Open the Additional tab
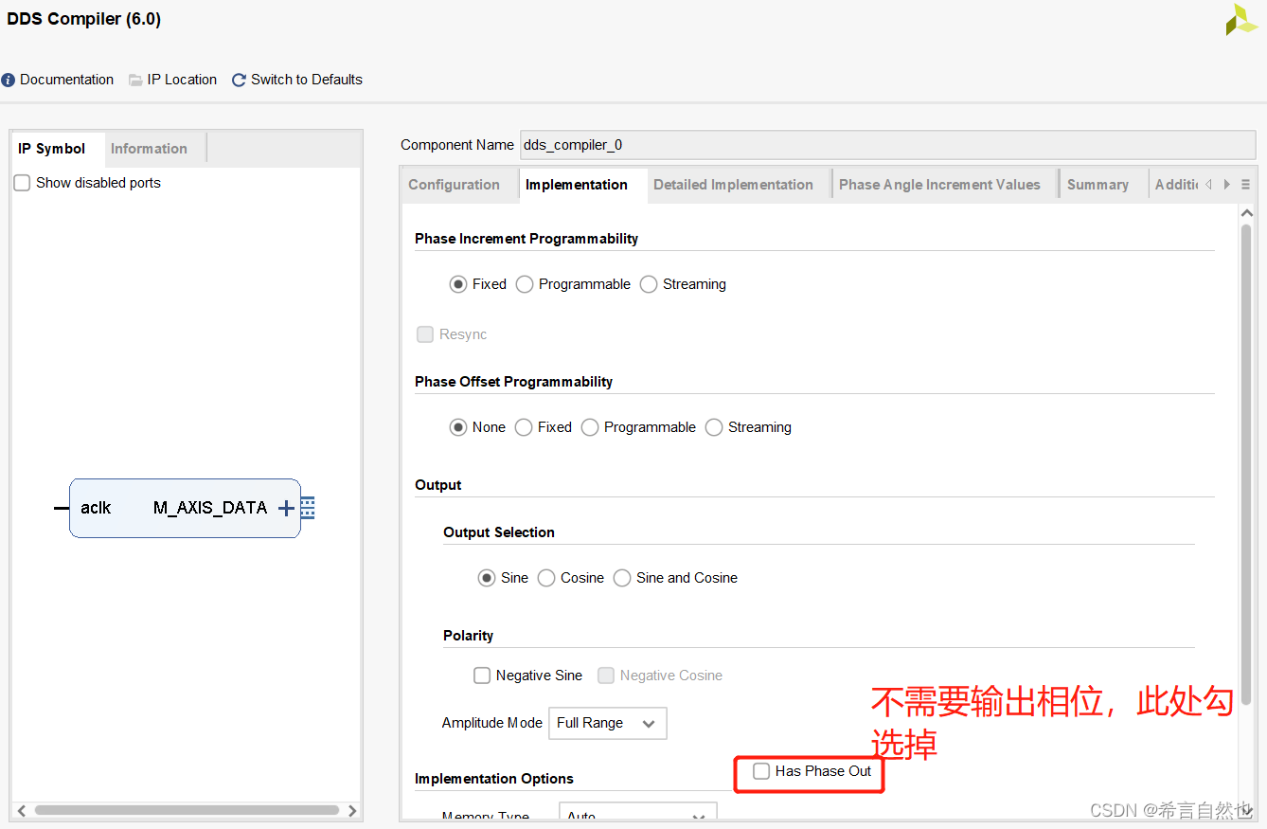 [1176, 185]
